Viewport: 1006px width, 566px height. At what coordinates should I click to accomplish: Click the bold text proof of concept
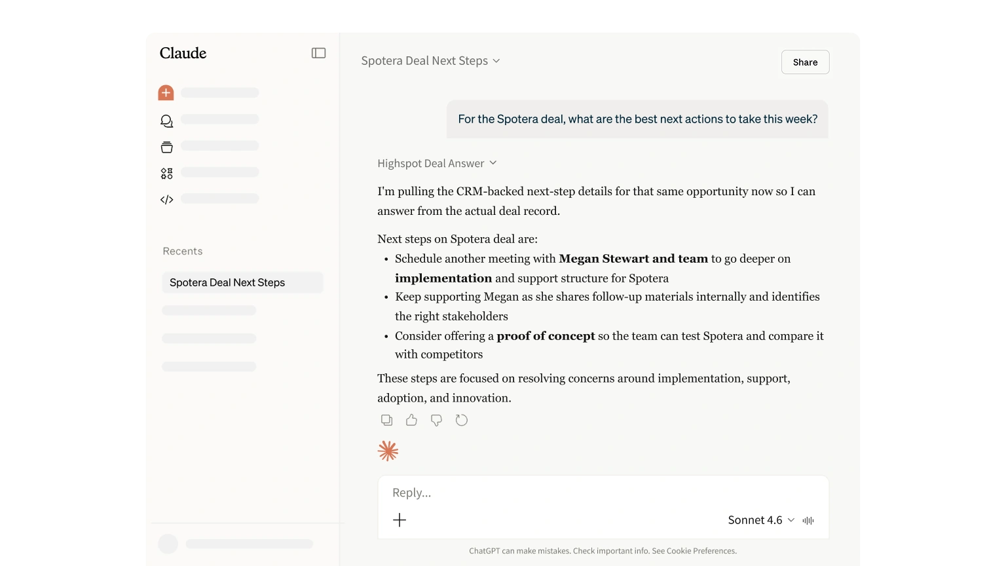pos(546,336)
